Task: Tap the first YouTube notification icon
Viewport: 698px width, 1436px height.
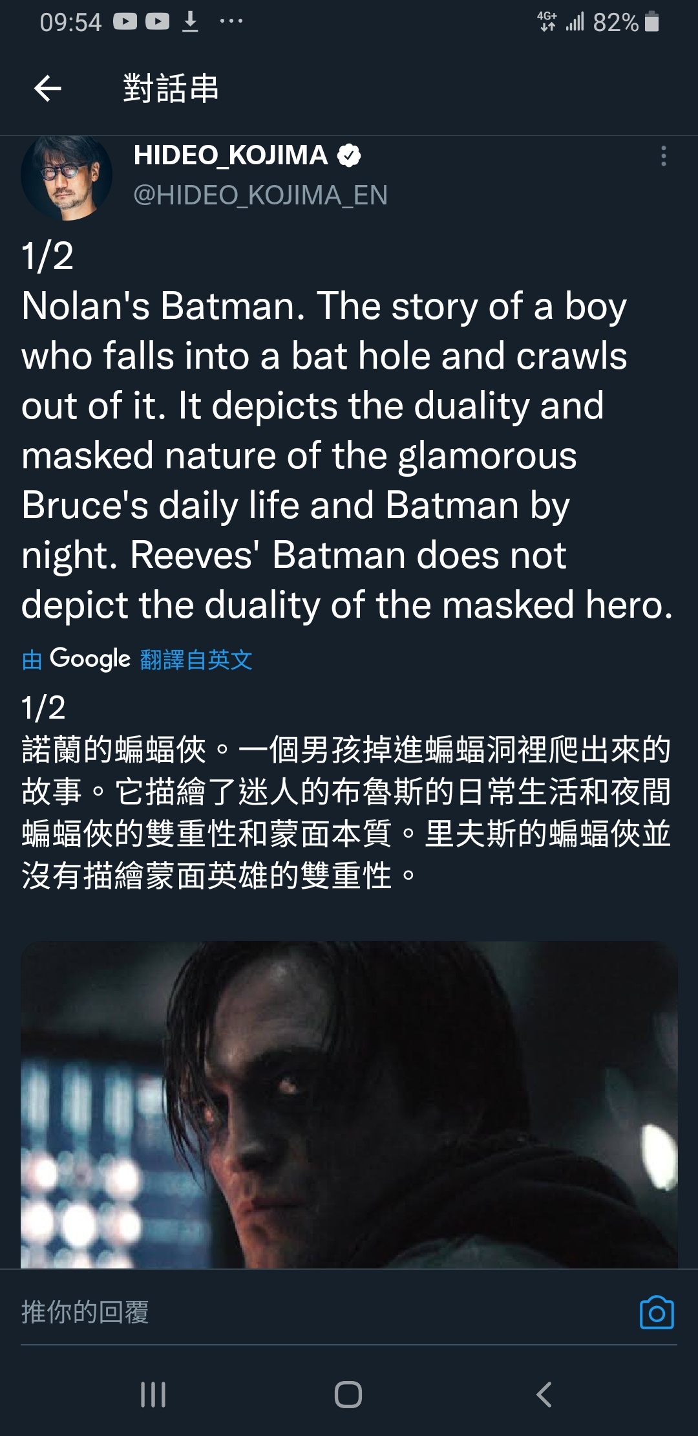Action: (125, 22)
